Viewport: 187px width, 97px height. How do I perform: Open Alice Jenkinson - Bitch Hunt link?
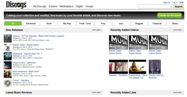26,71
